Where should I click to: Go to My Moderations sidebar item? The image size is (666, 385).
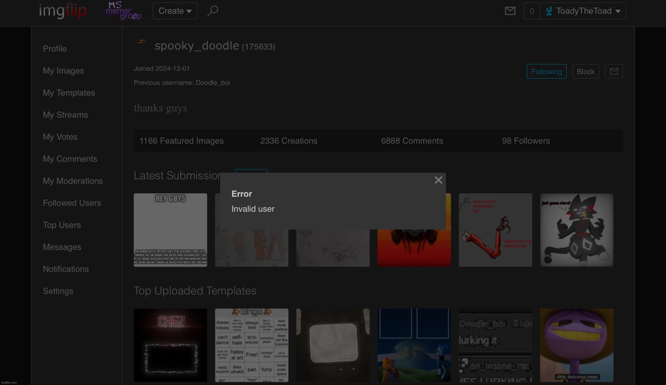pyautogui.click(x=73, y=181)
